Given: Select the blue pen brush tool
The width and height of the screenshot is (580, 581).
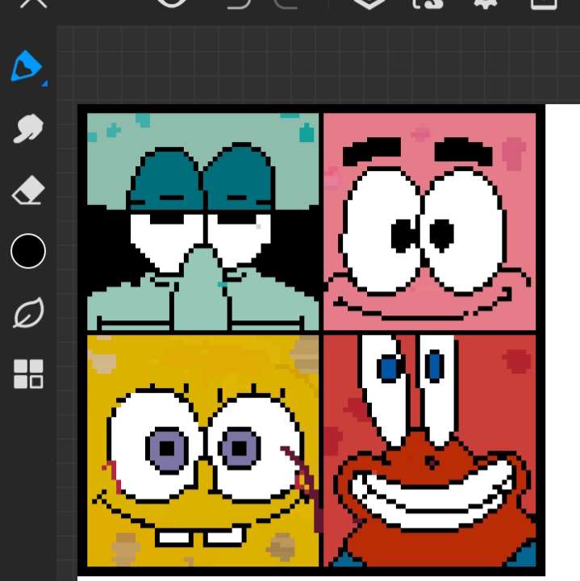Looking at the screenshot, I should [27, 65].
